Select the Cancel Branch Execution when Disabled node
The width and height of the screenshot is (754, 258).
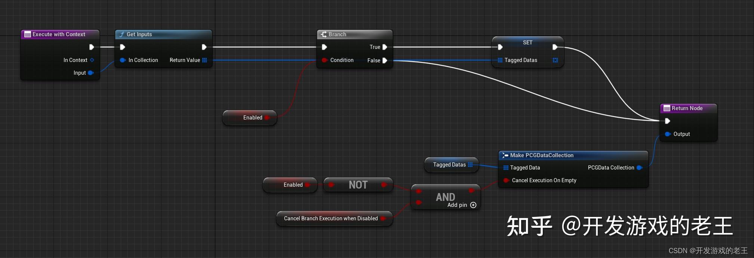[335, 218]
